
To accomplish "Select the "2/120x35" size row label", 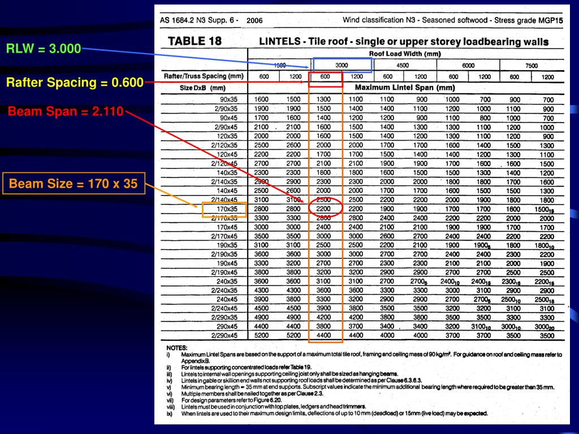I will pyautogui.click(x=224, y=145).
